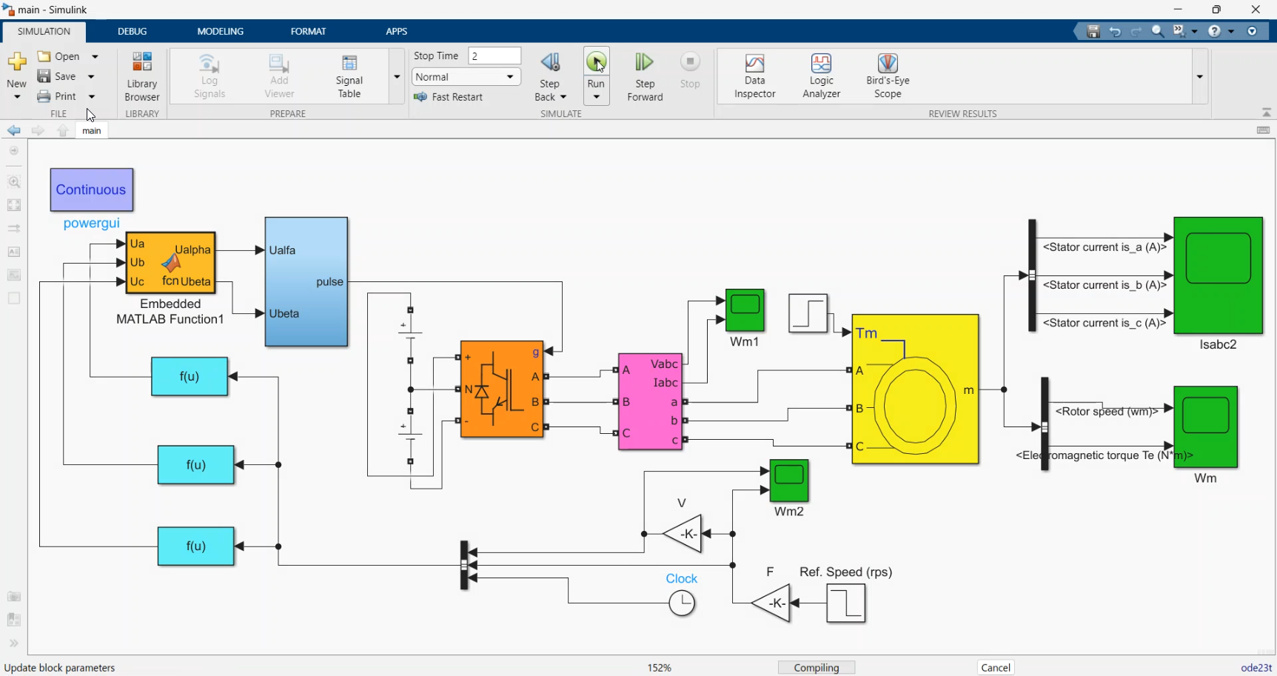
Task: Click the Stop Time input field
Action: [x=495, y=56]
